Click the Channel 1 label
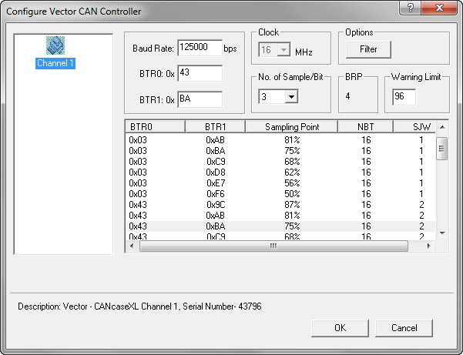 (55, 63)
